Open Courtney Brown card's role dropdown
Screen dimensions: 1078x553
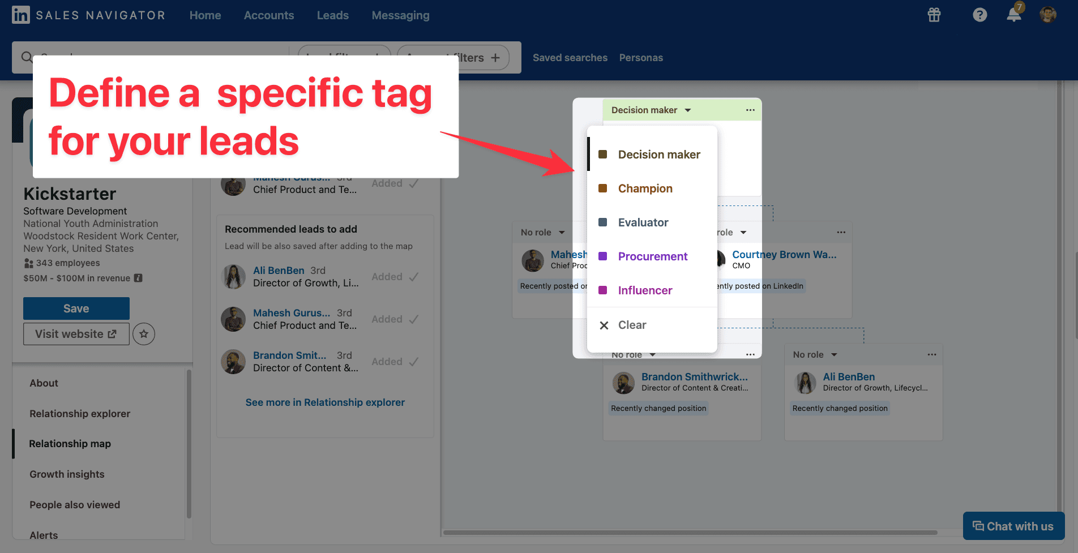[731, 232]
